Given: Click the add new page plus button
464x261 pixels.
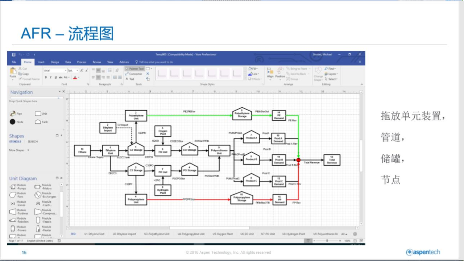Looking at the screenshot, I should pyautogui.click(x=355, y=234).
